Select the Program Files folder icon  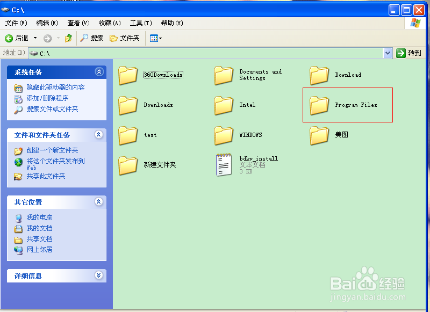click(x=319, y=105)
